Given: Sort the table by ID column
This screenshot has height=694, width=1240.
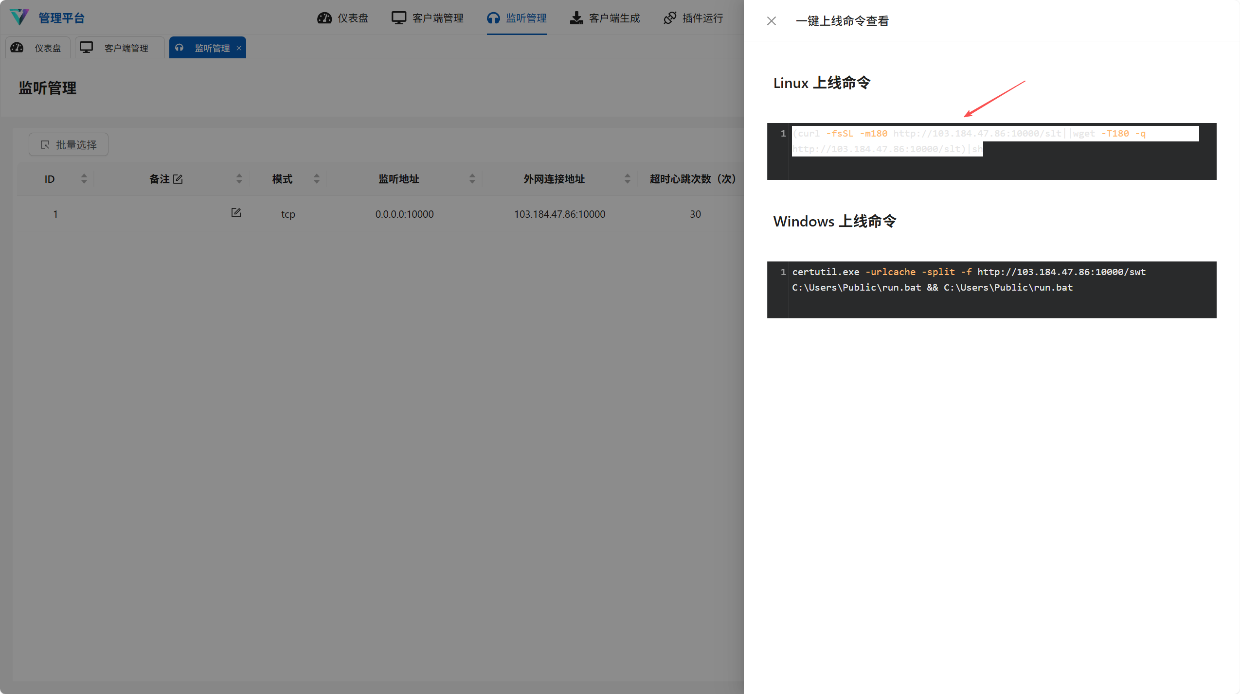Looking at the screenshot, I should tap(84, 179).
